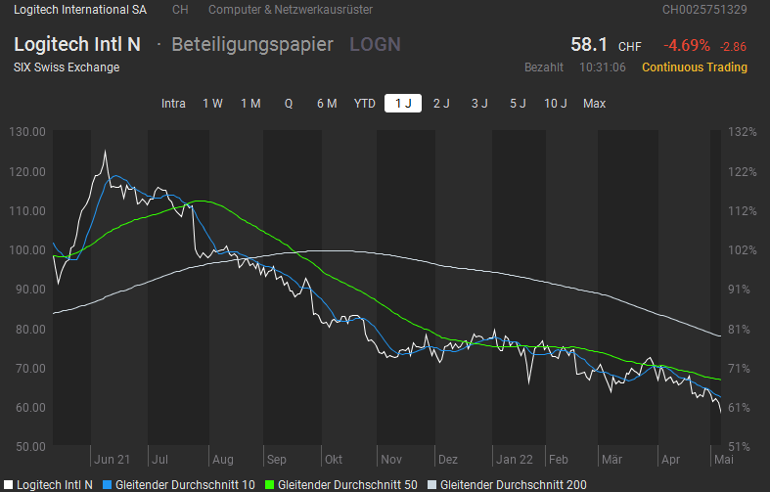
Task: Click the CHF currency label
Action: click(630, 47)
